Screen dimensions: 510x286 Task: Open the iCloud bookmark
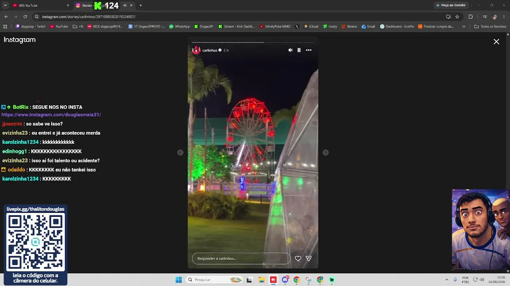pos(311,27)
